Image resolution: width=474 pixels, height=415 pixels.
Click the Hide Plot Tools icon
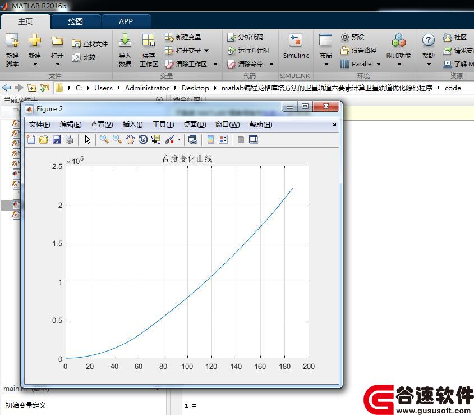tap(241, 139)
